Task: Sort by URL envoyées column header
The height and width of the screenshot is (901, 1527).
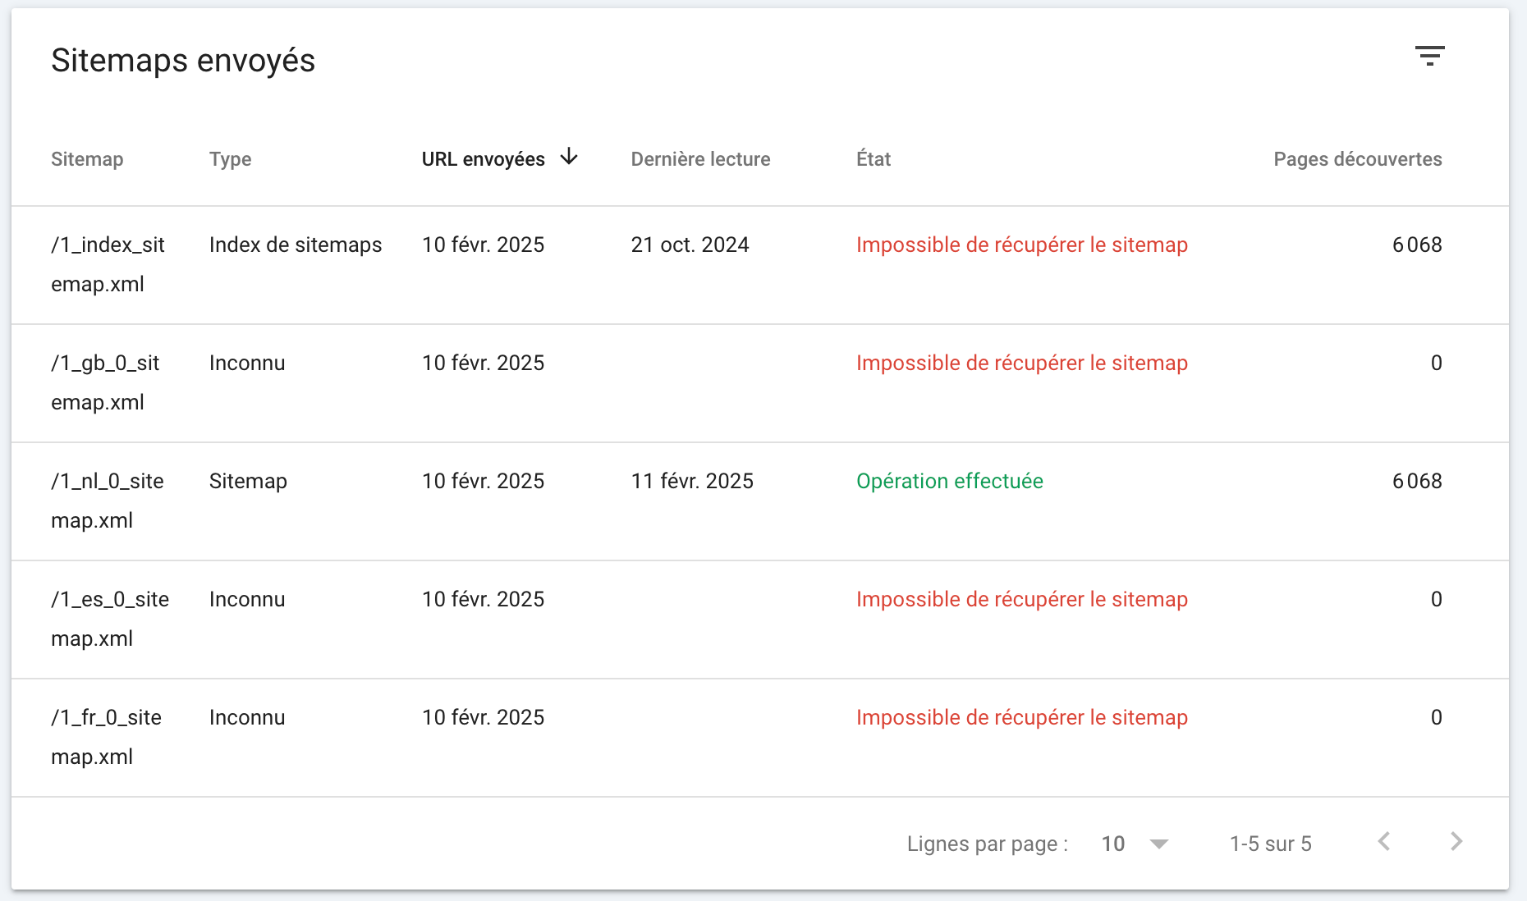Action: point(484,159)
